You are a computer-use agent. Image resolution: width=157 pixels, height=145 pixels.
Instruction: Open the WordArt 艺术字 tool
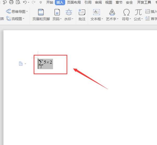112,15
